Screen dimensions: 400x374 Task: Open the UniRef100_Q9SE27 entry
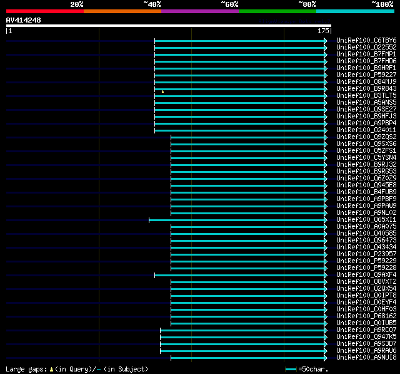(x=366, y=110)
